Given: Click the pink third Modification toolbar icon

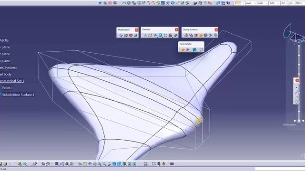Looking at the screenshot, I should [131, 36].
